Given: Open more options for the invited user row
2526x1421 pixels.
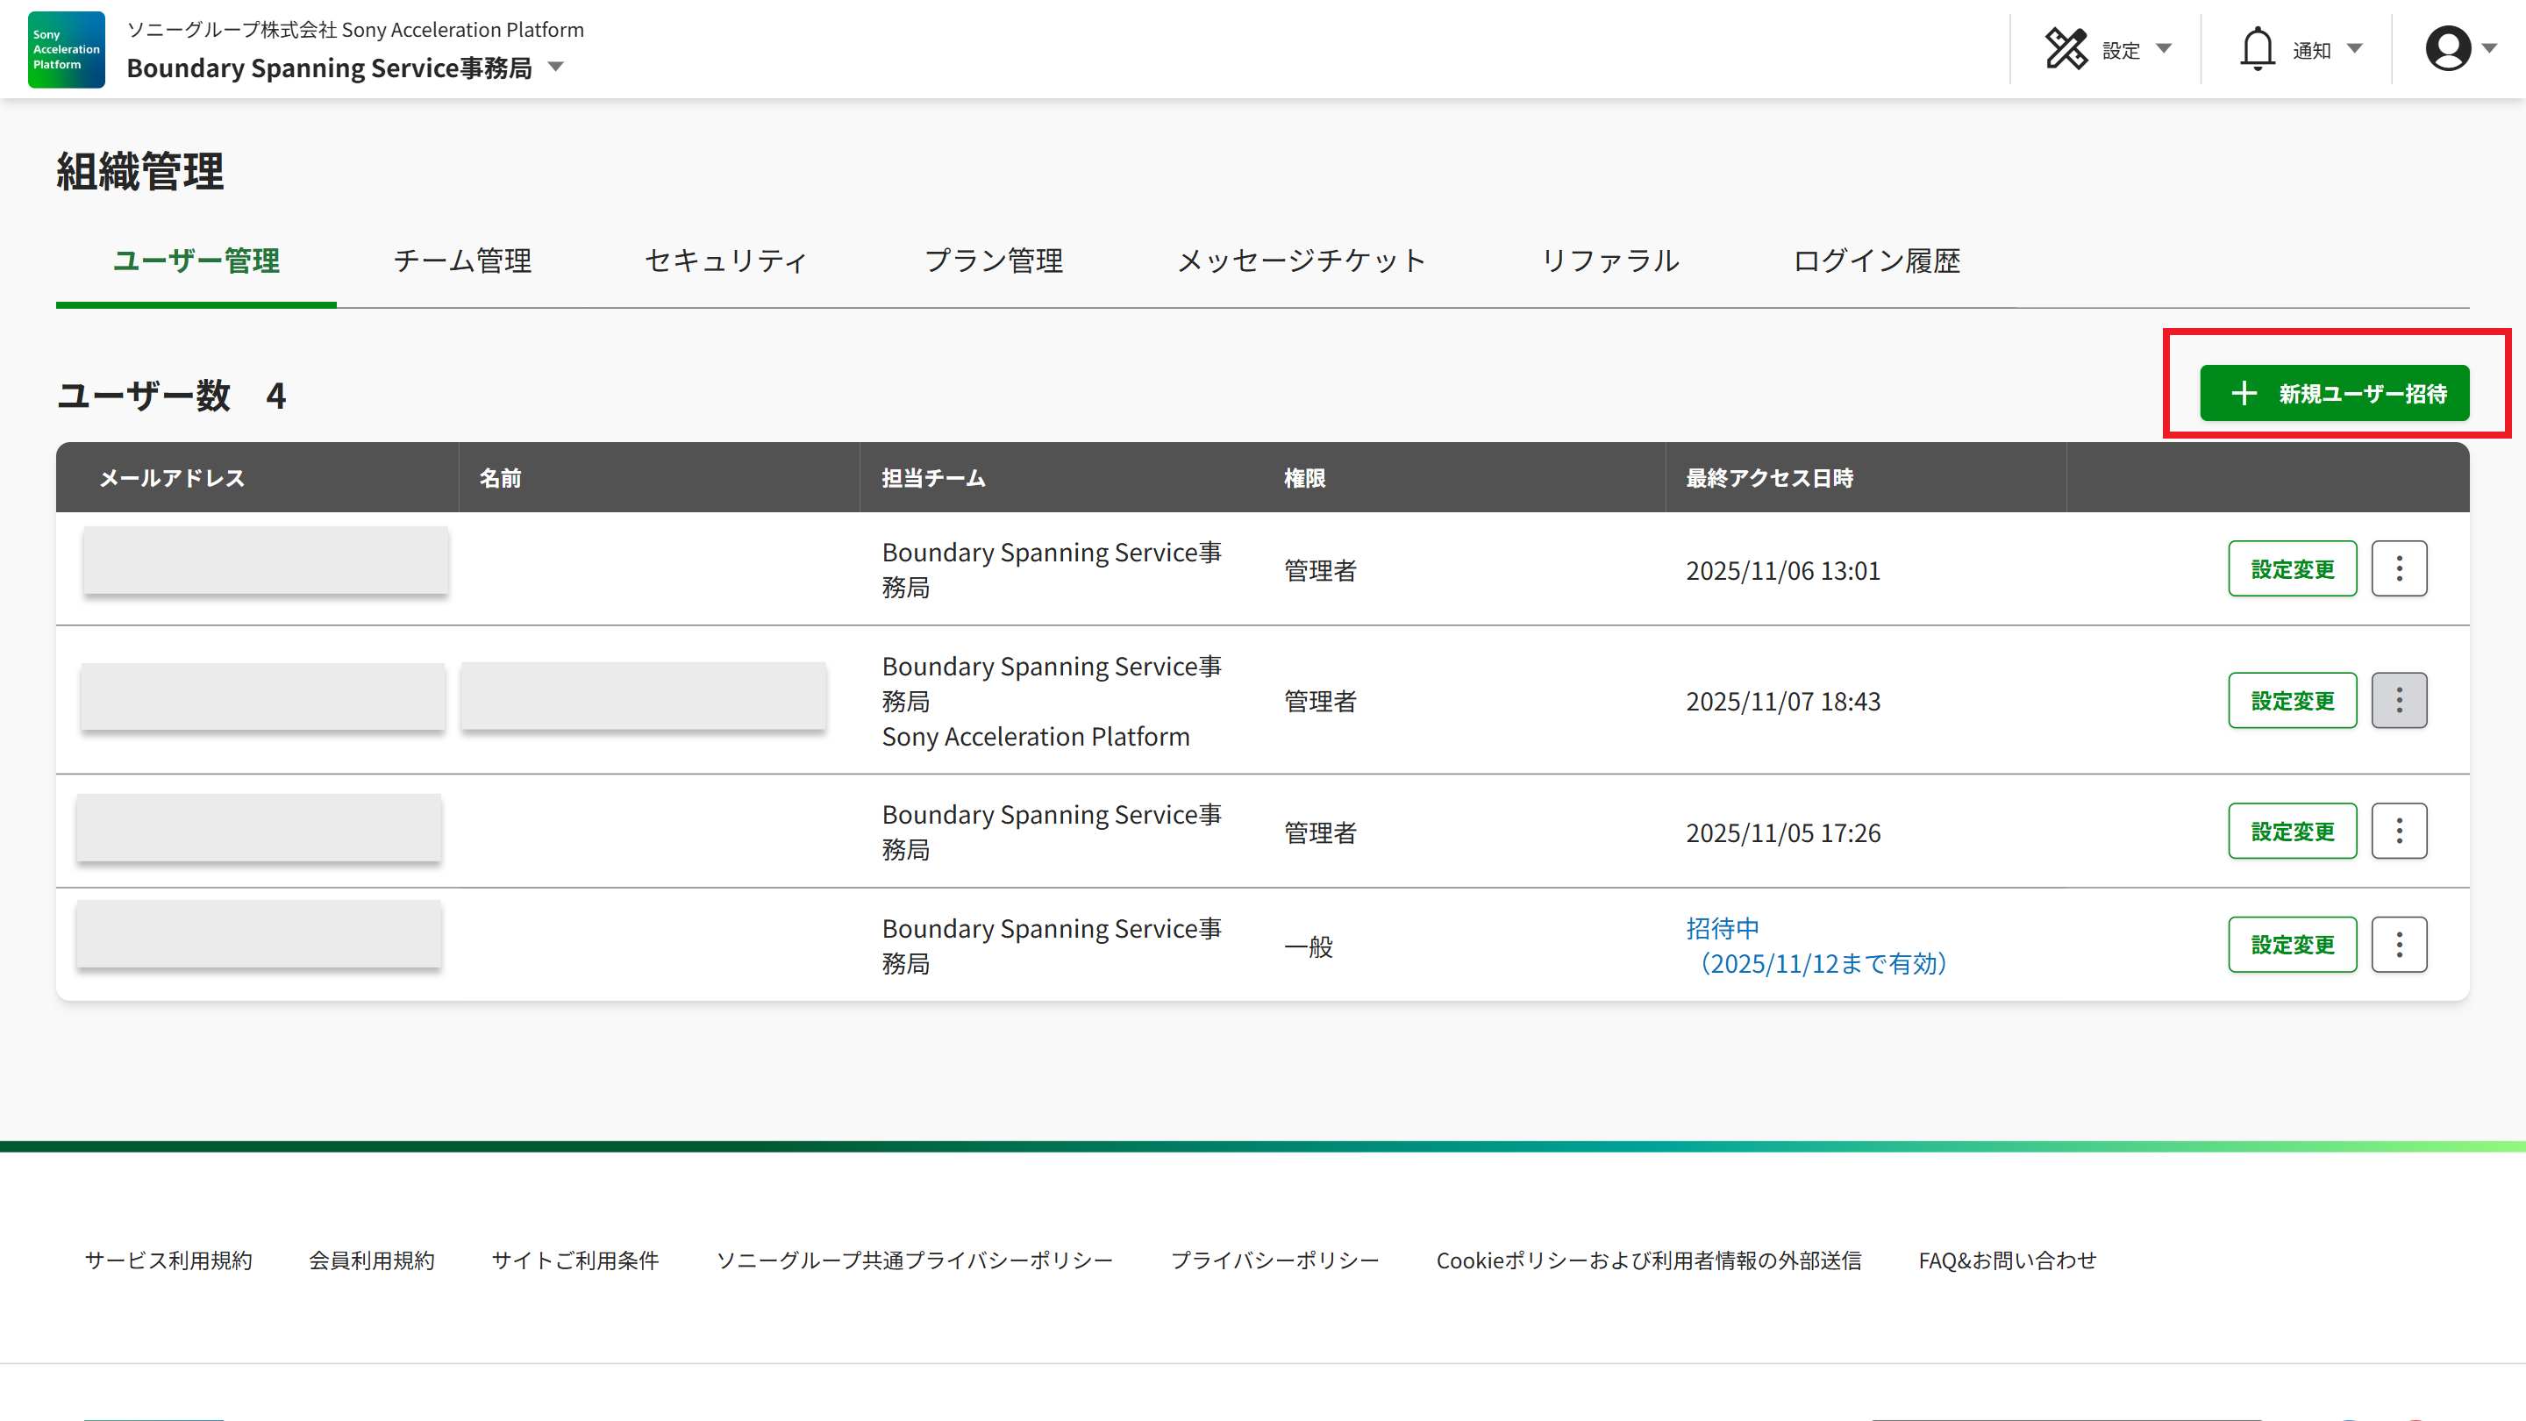Looking at the screenshot, I should coord(2399,946).
